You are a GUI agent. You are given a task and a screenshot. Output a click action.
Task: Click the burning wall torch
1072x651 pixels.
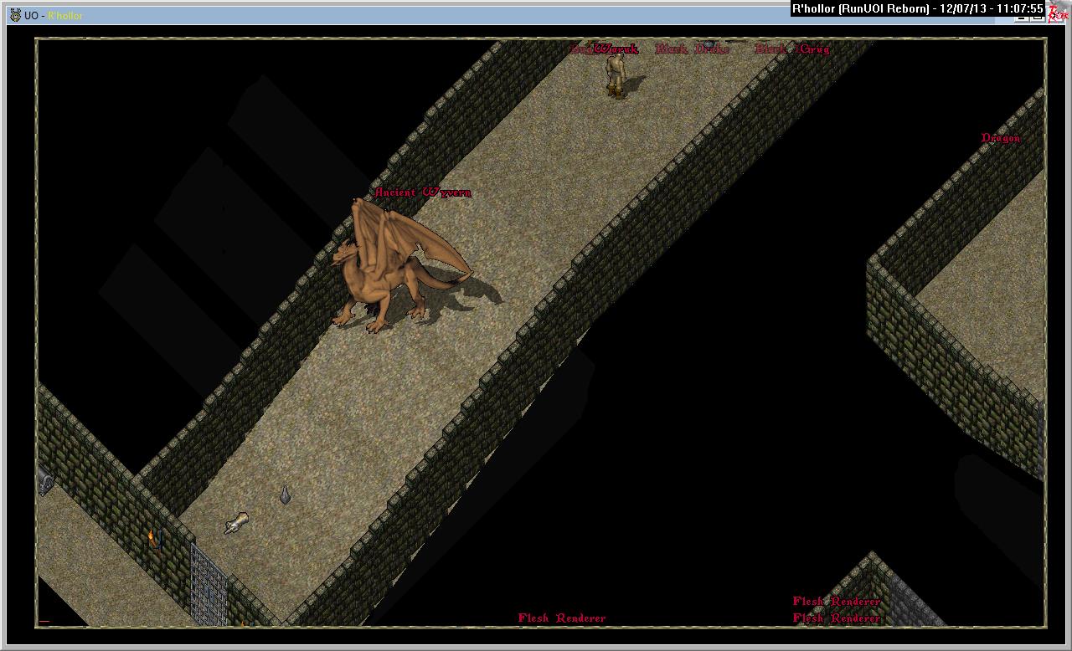(x=152, y=539)
